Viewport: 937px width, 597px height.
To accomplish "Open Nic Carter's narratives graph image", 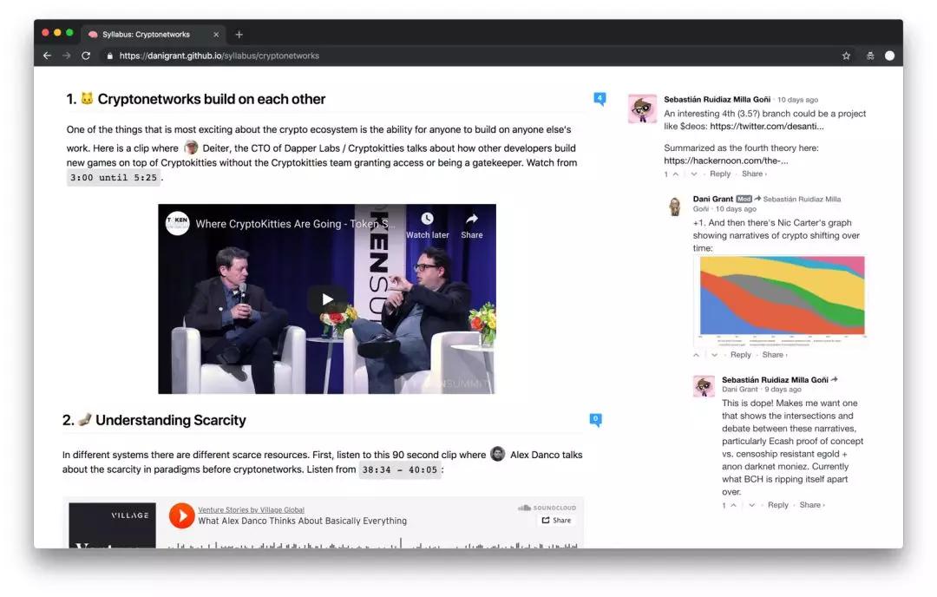I will pos(780,302).
